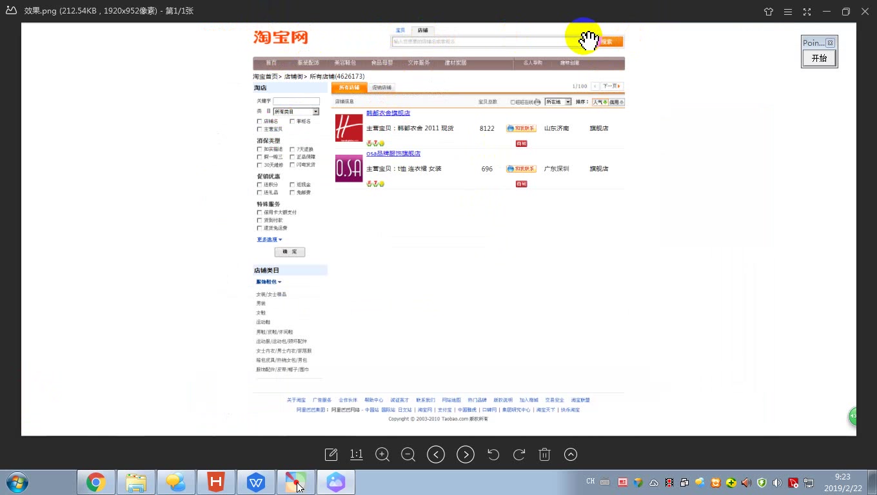Click the red 韩都衣舍 shop logo thumbnail
The height and width of the screenshot is (495, 877).
pyautogui.click(x=349, y=128)
